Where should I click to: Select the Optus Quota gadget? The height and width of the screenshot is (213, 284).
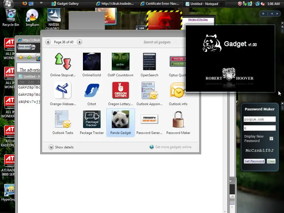(177, 61)
